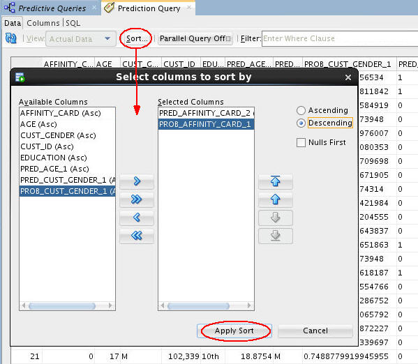
Task: Select PROB_AFFINITY_CARD_1 in Selected Columns
Action: click(x=206, y=124)
